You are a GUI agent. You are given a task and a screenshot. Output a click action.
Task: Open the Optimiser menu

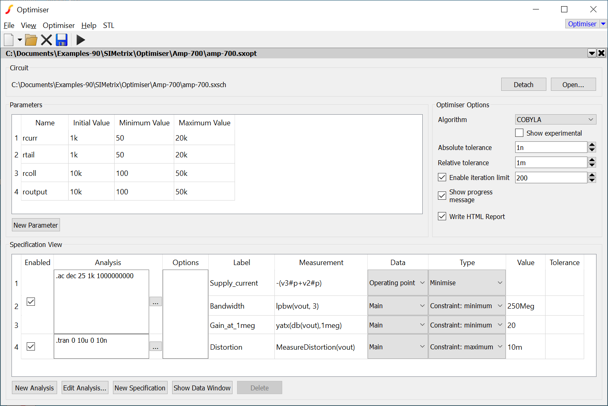tap(59, 25)
